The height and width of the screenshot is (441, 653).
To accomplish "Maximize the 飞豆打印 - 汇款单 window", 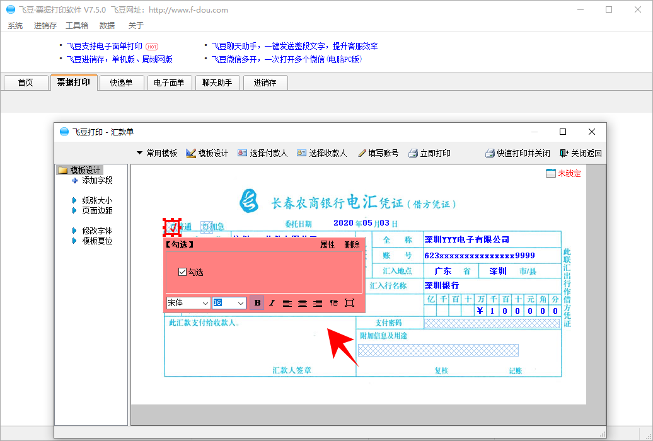I will click(x=563, y=132).
